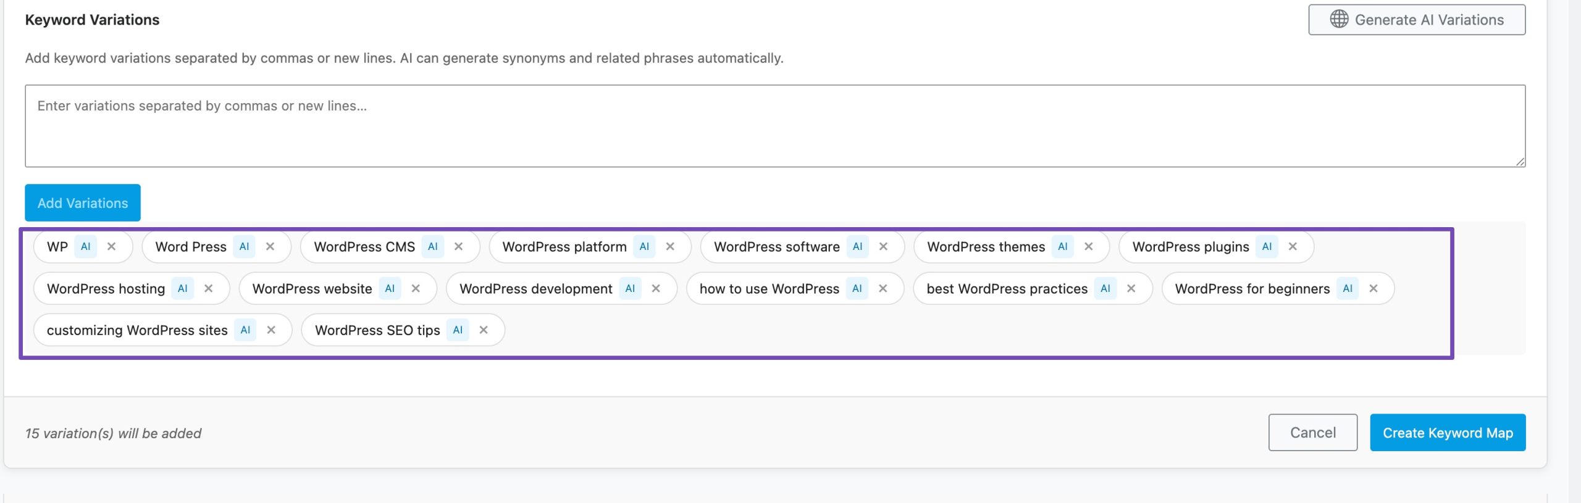Delete the WordPress for beginners chip

coord(1373,288)
